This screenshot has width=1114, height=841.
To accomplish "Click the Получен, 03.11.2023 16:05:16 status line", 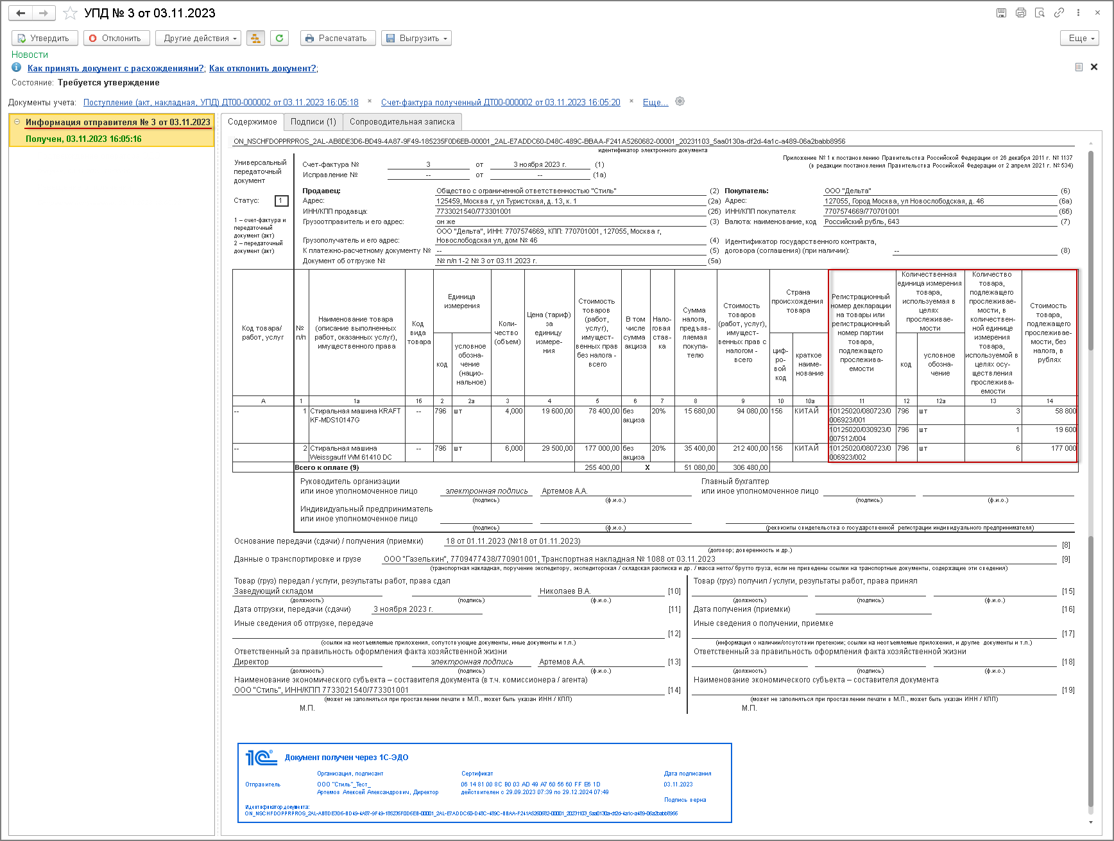I will pos(83,139).
